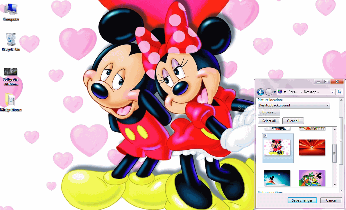Screen dimensions: 346x210
Task: Click the Cancel button
Action: 331,200
